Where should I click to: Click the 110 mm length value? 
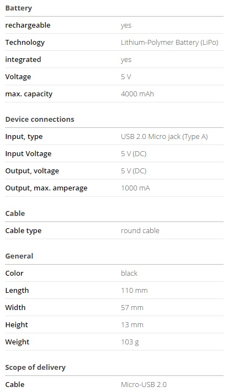tap(134, 291)
